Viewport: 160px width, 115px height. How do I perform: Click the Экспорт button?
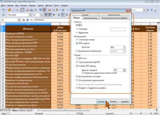[101, 101]
